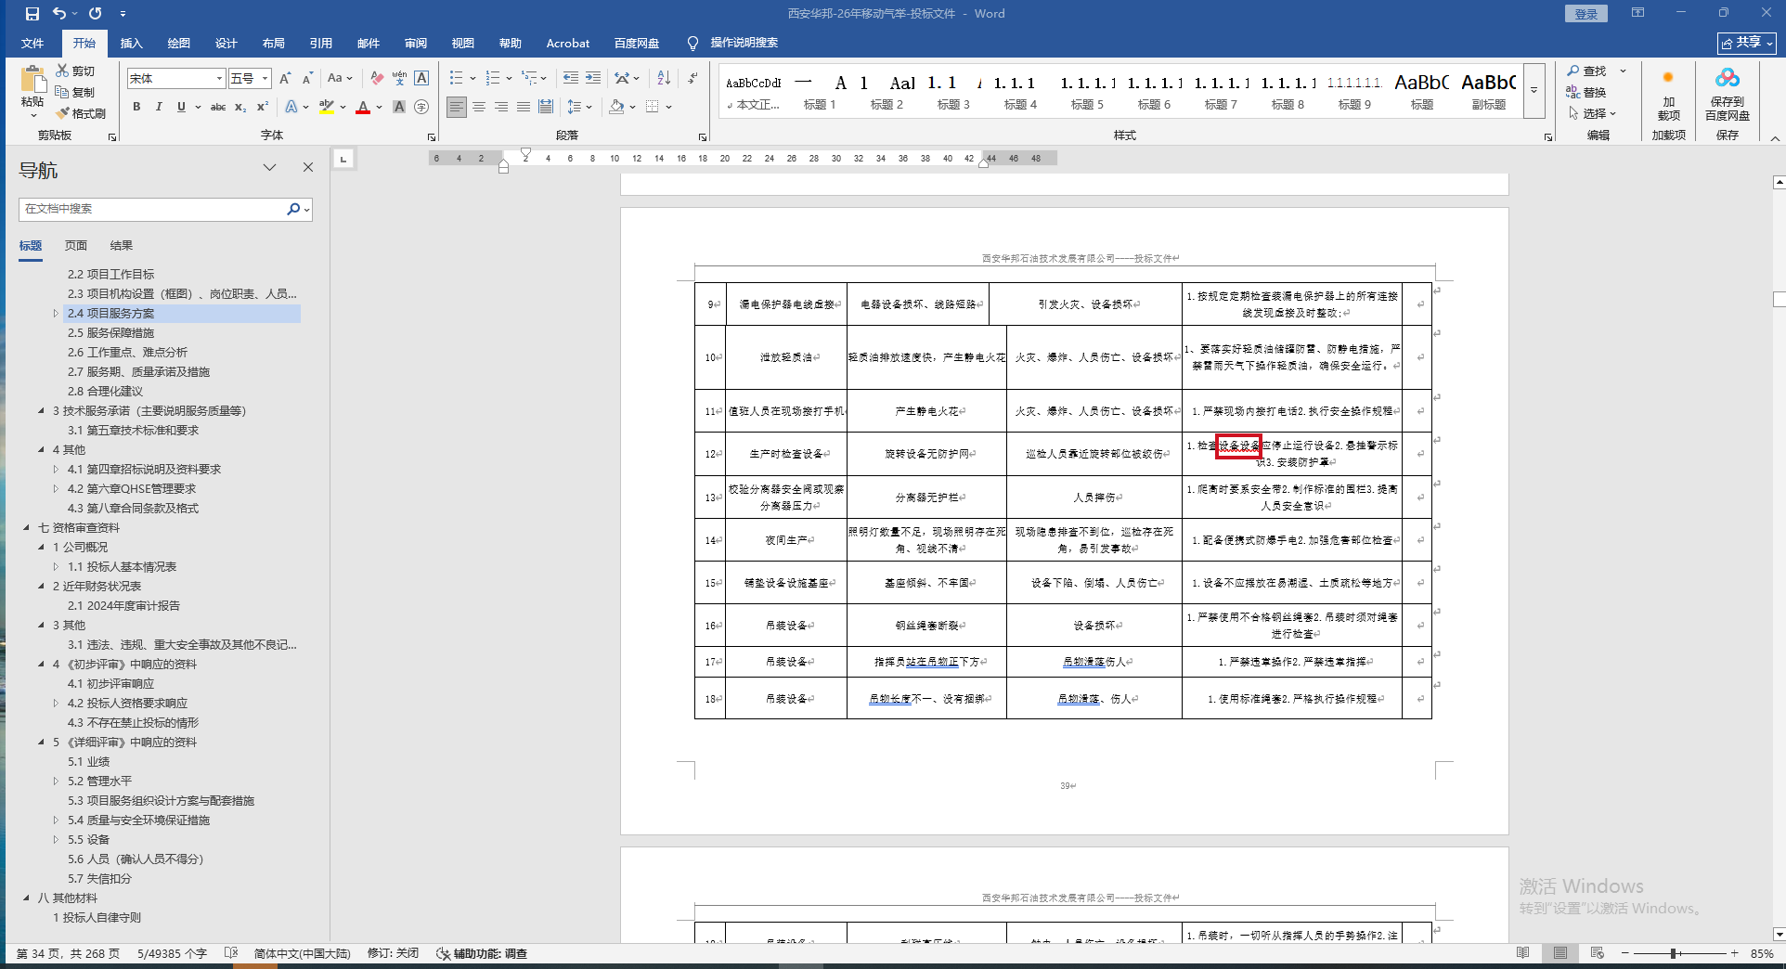Open the font size dropdown showing 五号

(x=265, y=79)
